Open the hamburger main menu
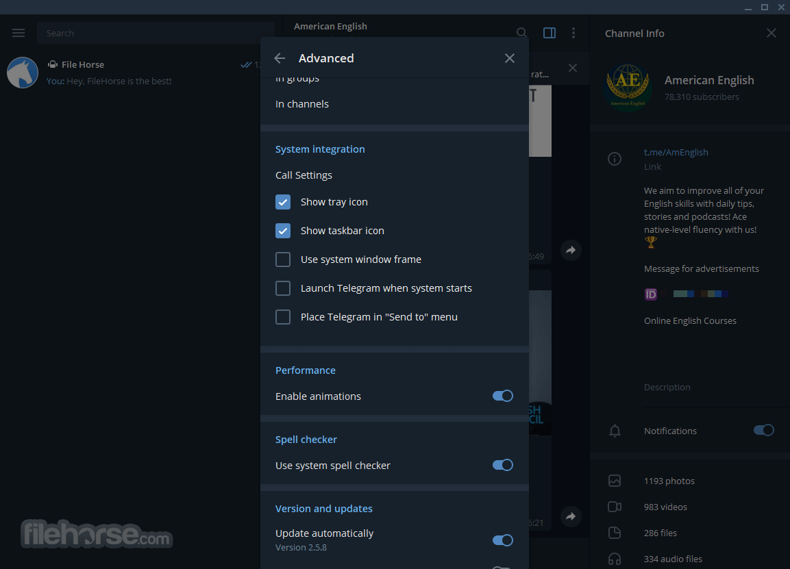This screenshot has height=569, width=790. tap(18, 34)
